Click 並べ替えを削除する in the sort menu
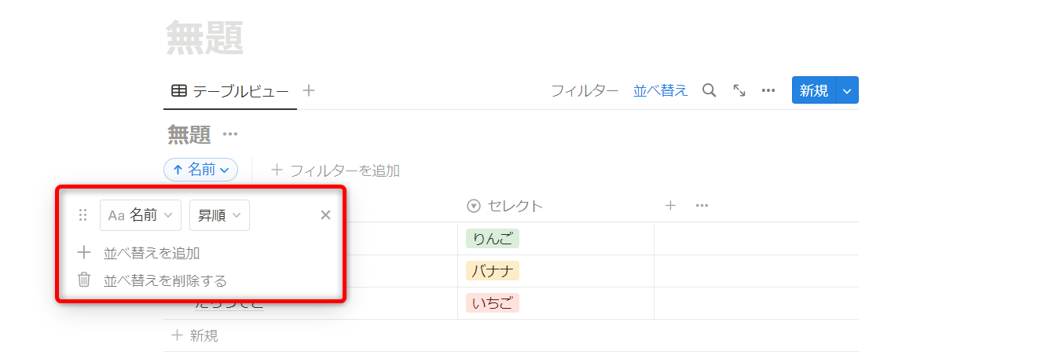 (x=165, y=280)
